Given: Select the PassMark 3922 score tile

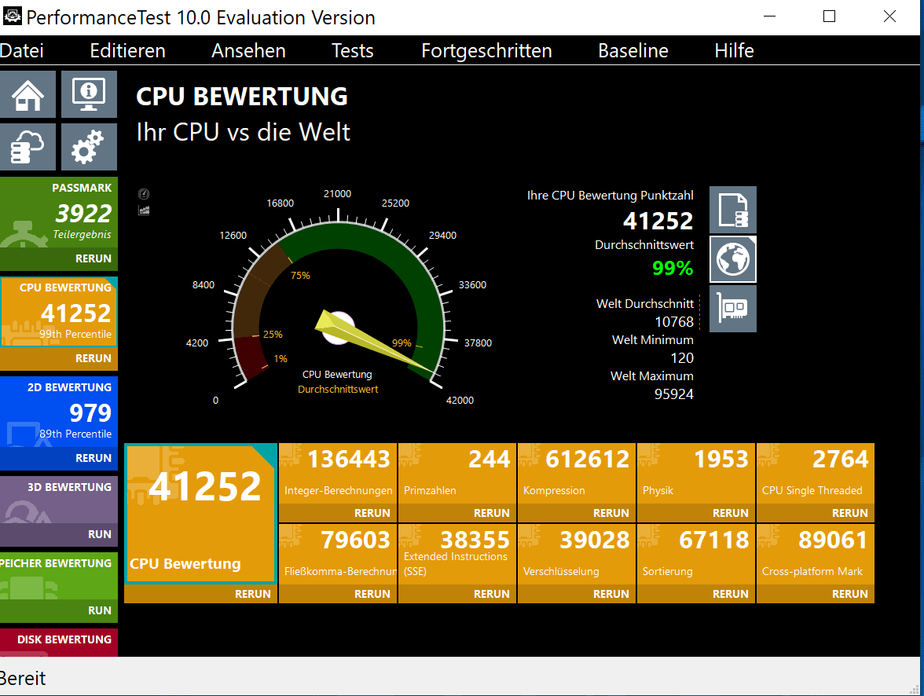Looking at the screenshot, I should pyautogui.click(x=59, y=213).
